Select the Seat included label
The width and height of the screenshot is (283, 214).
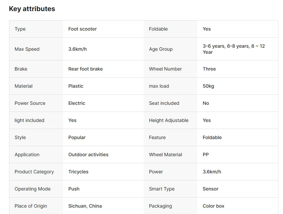coord(164,103)
